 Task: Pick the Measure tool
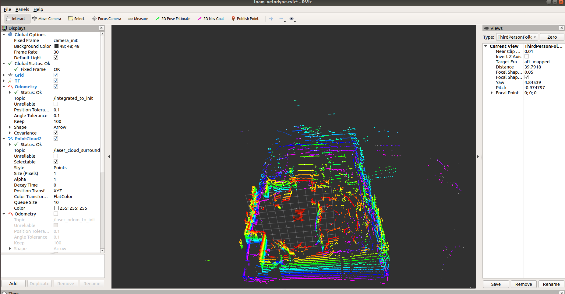click(138, 19)
